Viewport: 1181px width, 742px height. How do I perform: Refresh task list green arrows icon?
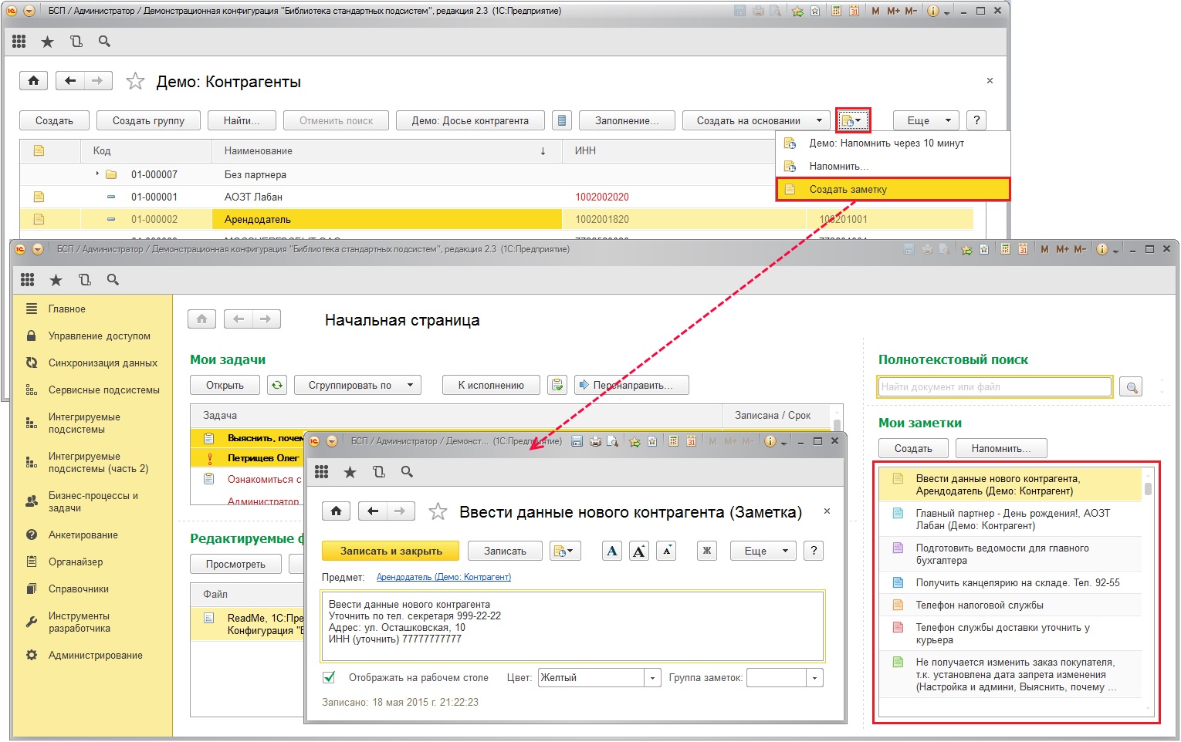tap(276, 385)
